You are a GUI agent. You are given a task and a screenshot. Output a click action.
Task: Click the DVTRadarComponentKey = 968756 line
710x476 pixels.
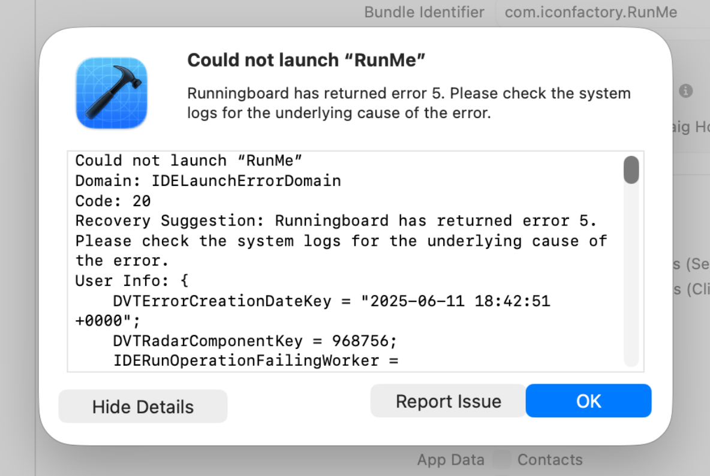pos(255,341)
